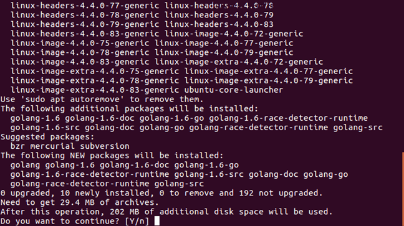Click the terminal cursor after [Y/n] prompt

tap(157, 221)
